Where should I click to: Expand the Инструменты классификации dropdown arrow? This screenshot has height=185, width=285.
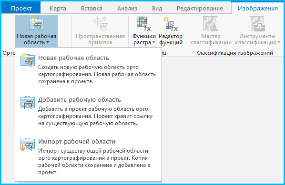click(279, 42)
